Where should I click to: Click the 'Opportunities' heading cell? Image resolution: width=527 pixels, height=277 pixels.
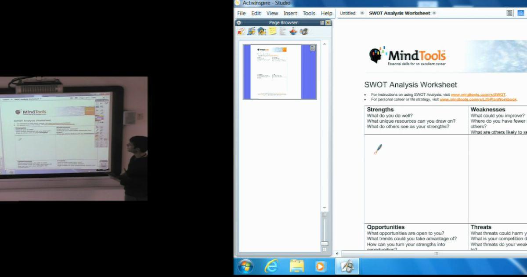pos(386,227)
